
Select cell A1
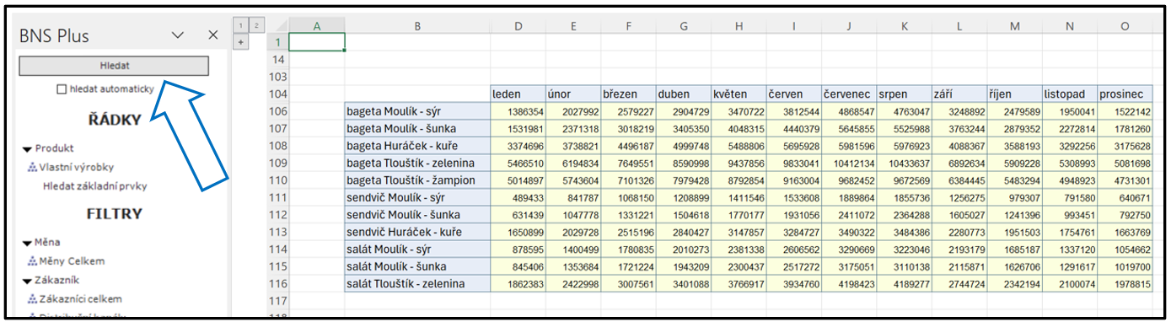(317, 42)
